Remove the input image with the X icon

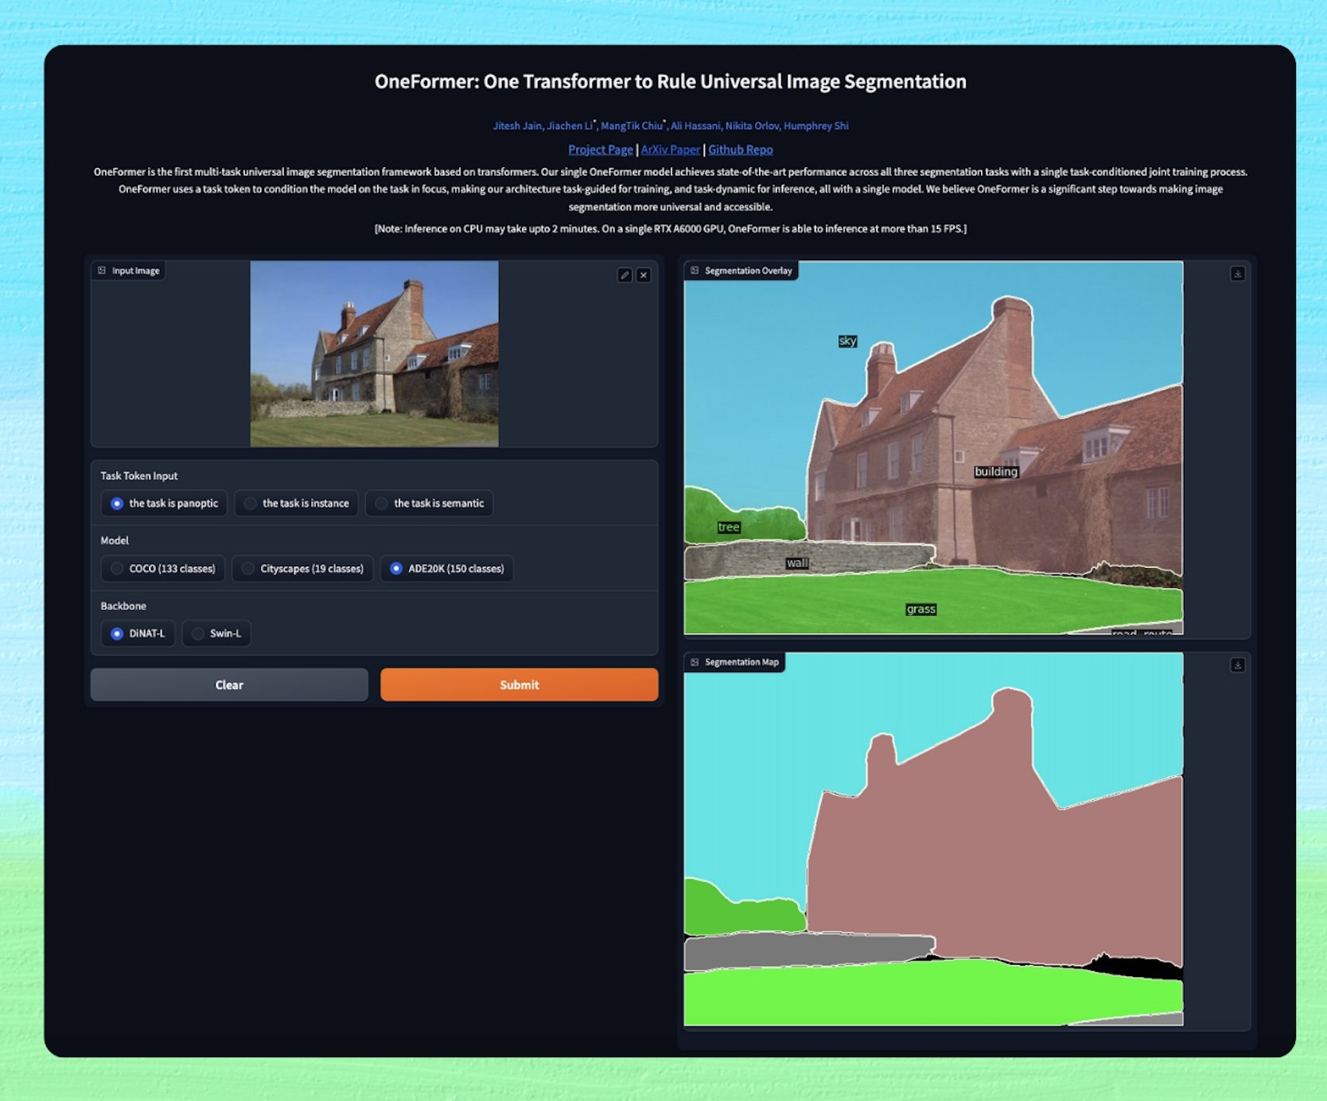coord(644,275)
